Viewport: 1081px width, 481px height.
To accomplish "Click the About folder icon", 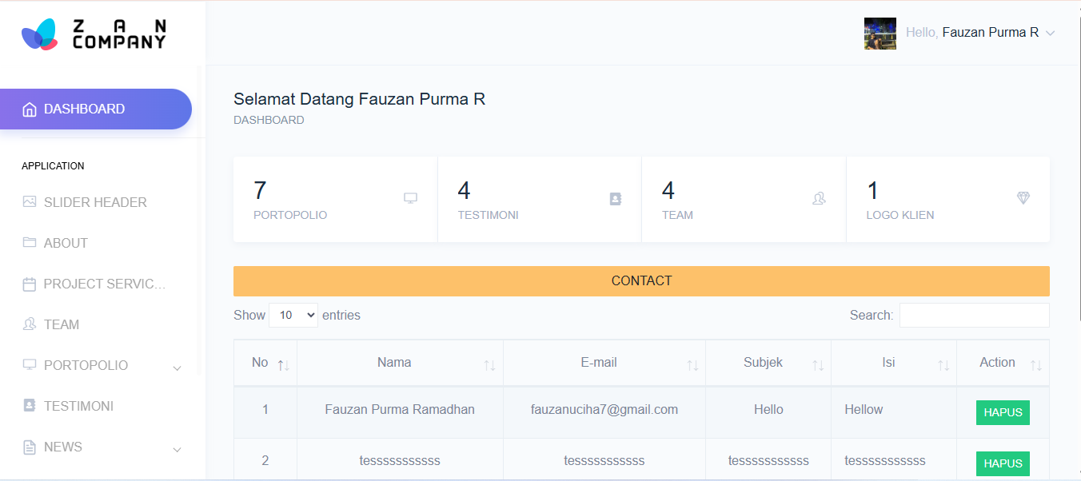I will point(30,243).
